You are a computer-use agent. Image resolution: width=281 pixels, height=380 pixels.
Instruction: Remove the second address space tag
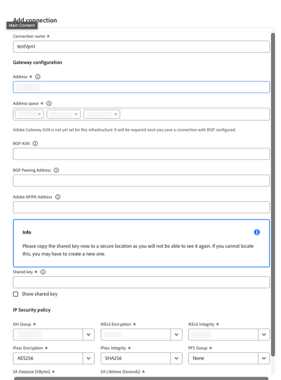click(76, 114)
